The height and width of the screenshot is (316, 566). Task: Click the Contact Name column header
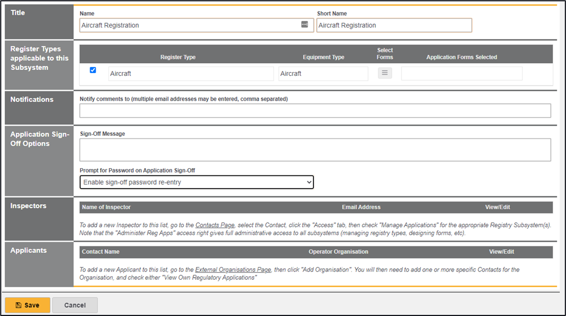point(101,252)
